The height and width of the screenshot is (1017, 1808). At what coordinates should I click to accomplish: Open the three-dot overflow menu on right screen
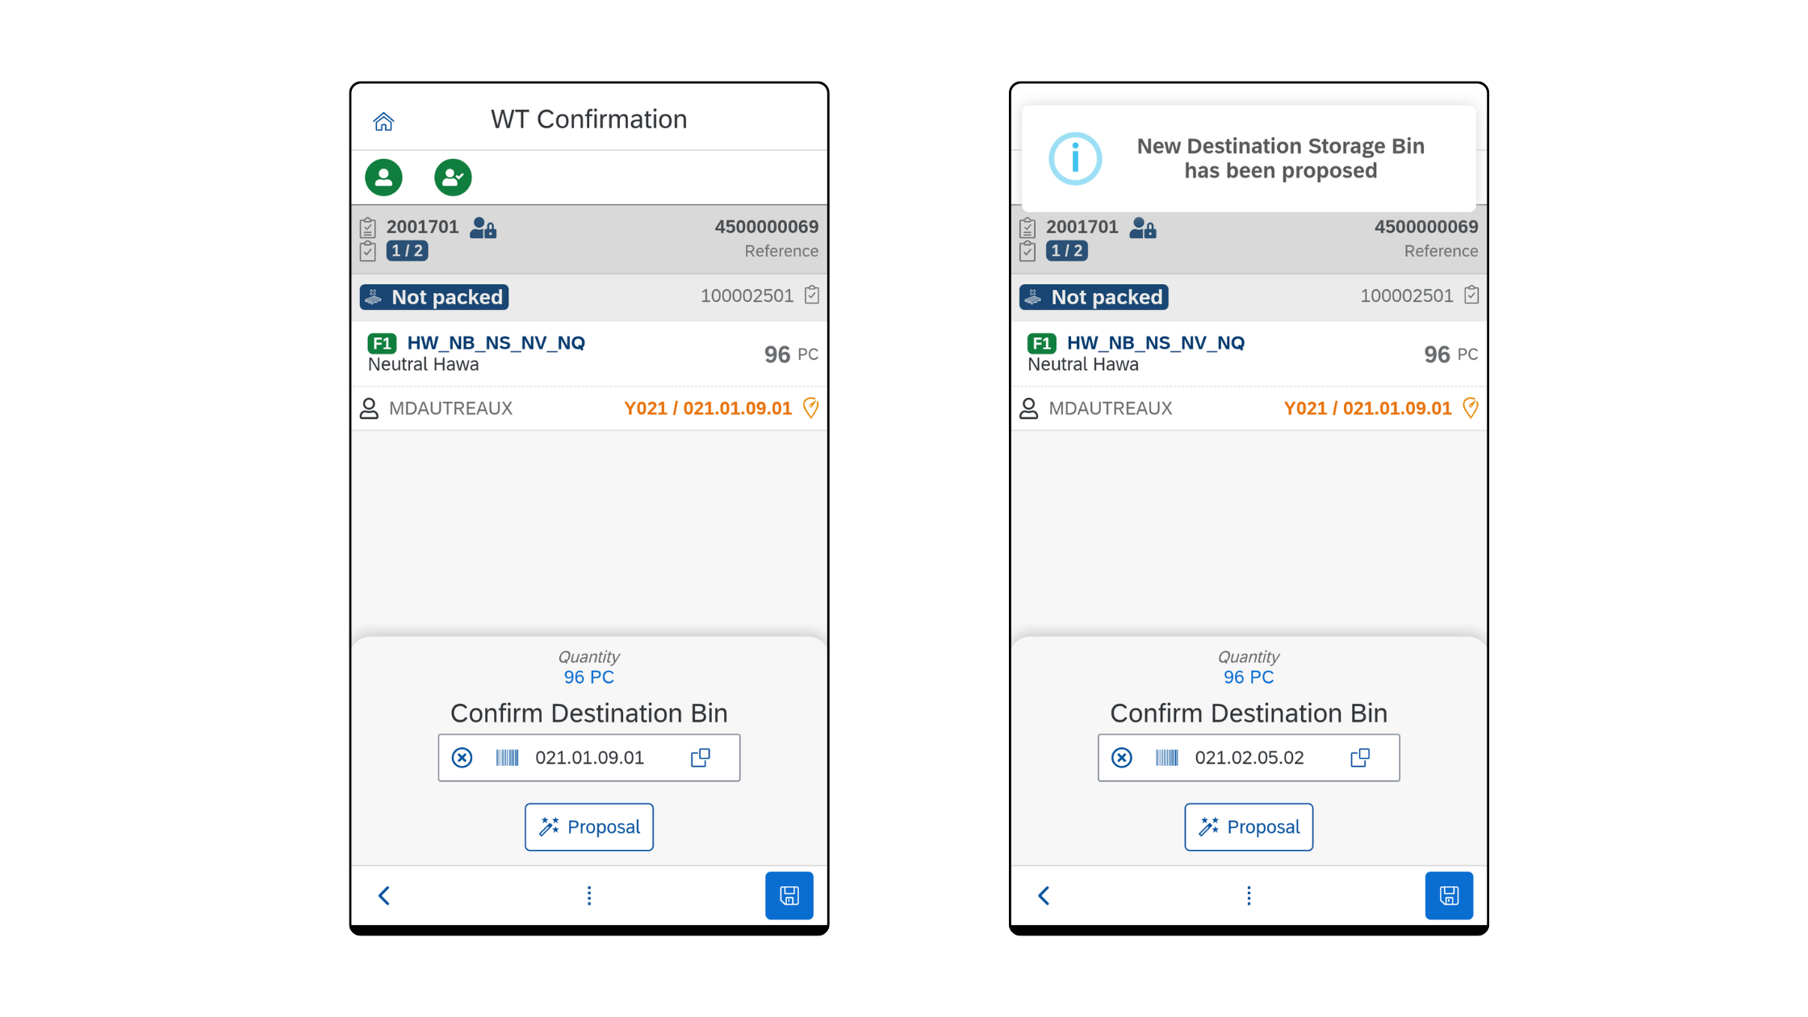click(1249, 895)
